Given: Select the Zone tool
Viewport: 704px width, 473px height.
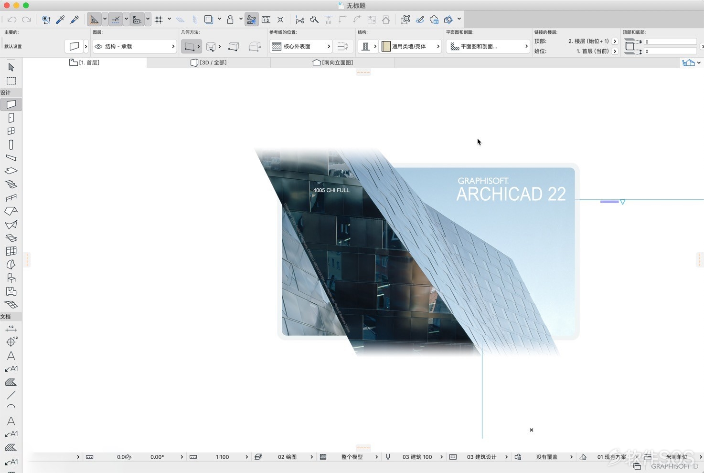Looking at the screenshot, I should click(x=11, y=291).
